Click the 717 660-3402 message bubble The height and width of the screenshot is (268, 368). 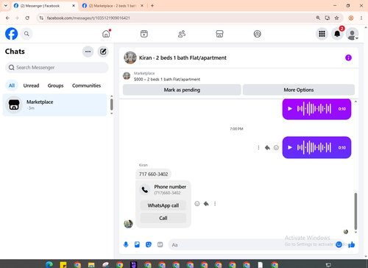tap(153, 174)
